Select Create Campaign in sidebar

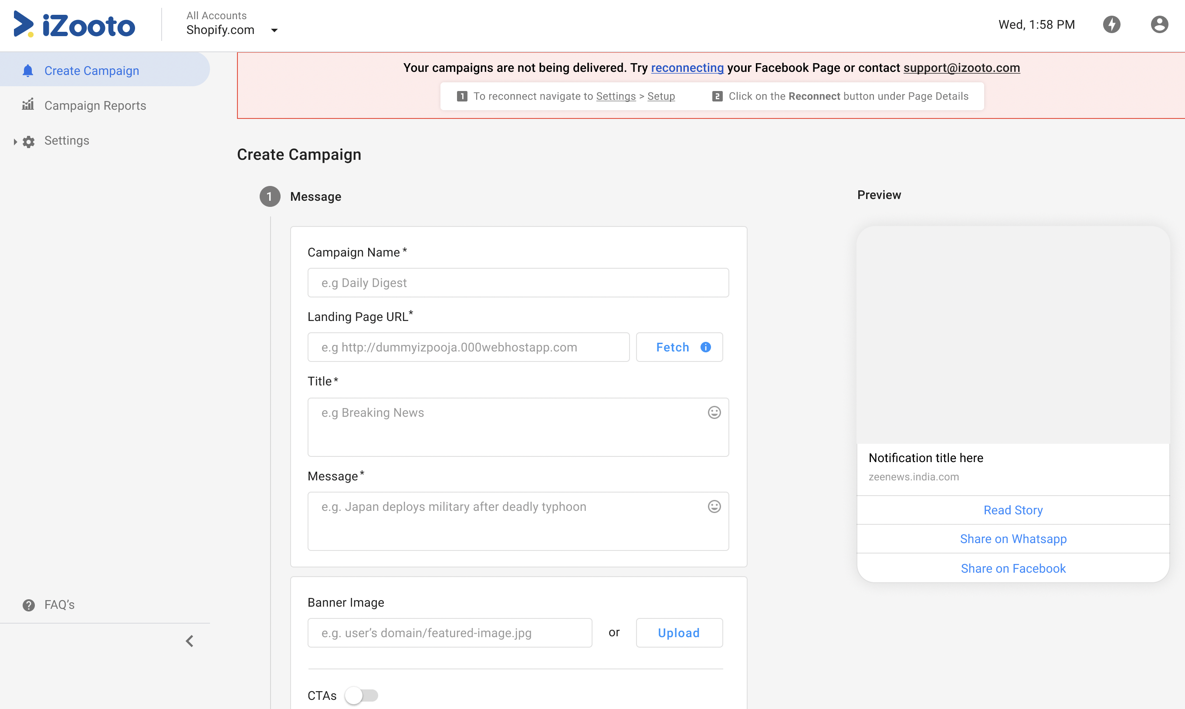[91, 71]
